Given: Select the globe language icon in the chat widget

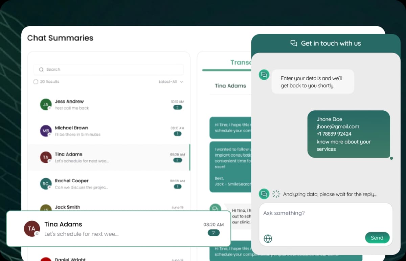Looking at the screenshot, I should pyautogui.click(x=268, y=238).
